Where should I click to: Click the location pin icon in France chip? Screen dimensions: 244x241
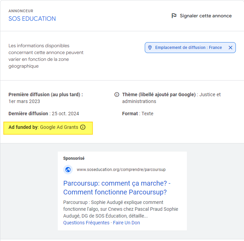coord(150,48)
